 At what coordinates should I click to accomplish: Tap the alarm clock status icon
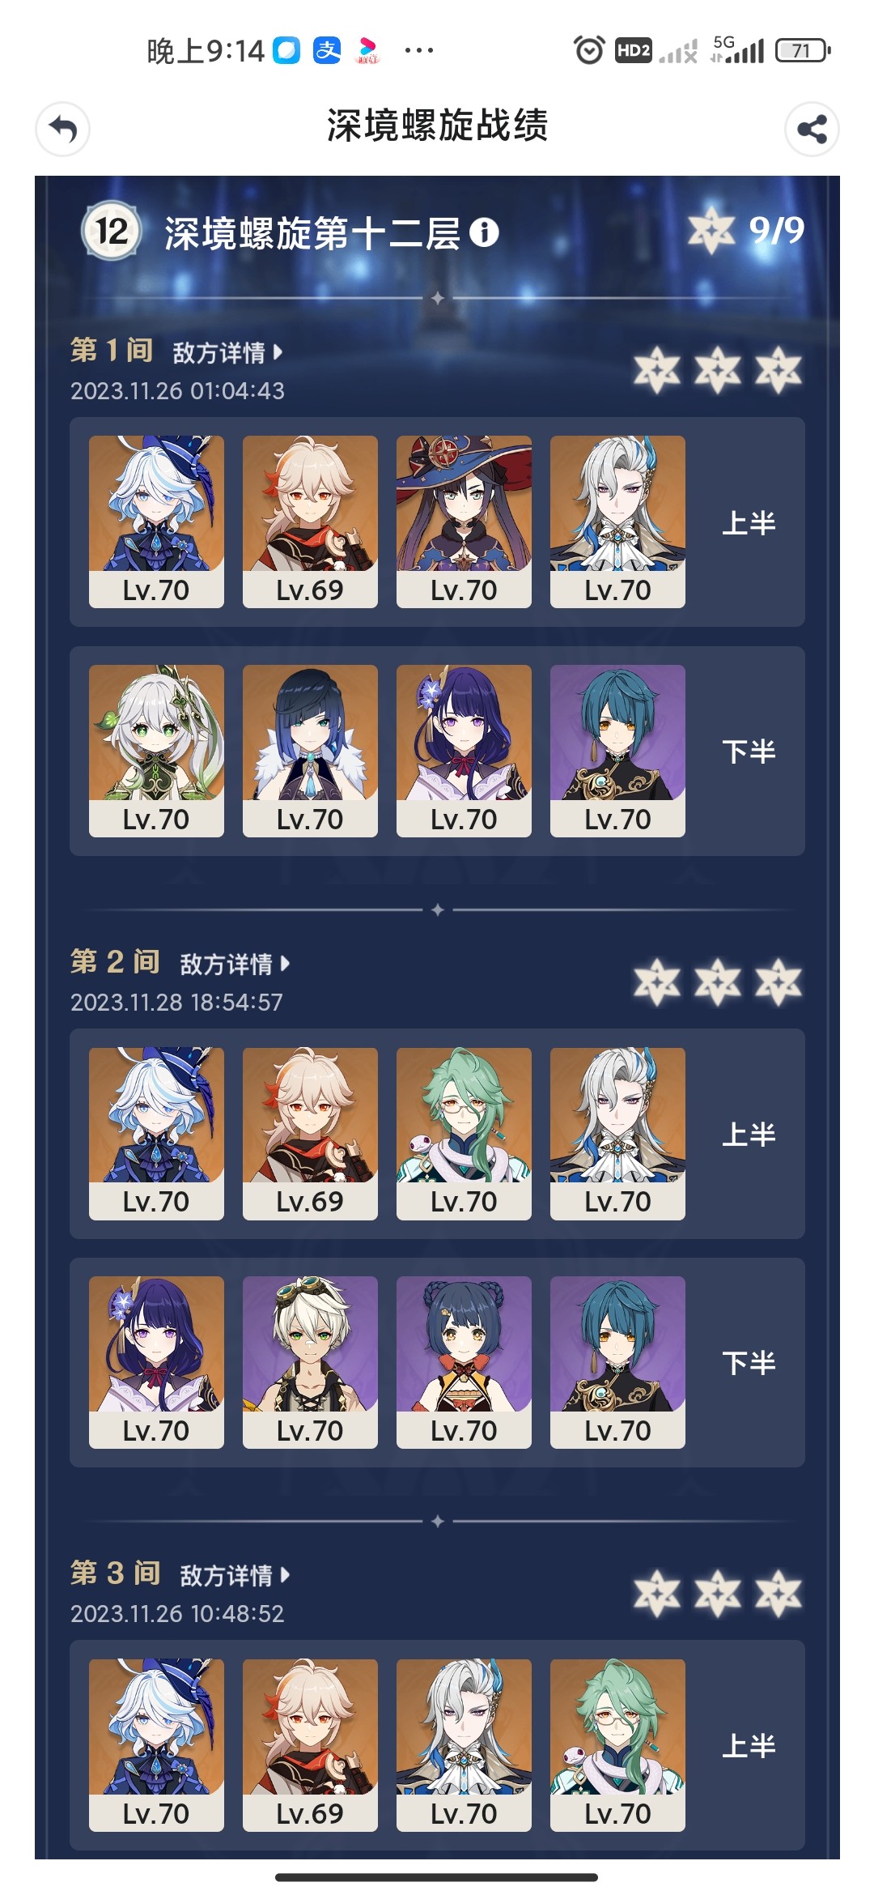point(589,50)
